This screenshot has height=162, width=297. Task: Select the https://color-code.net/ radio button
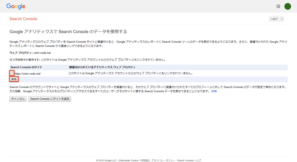coord(12,73)
